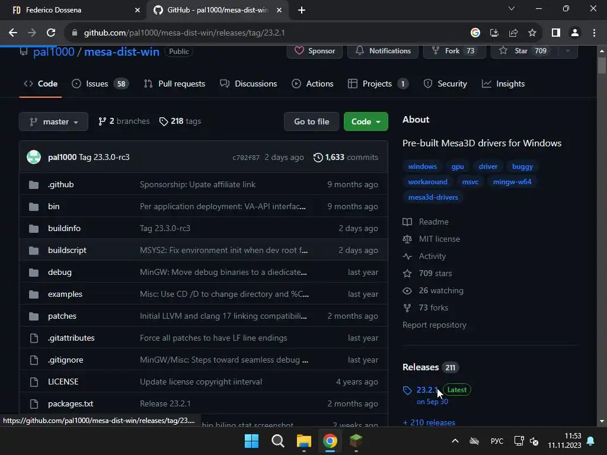Viewport: 607px width, 455px height.
Task: Open the patches folder
Action: 62,316
